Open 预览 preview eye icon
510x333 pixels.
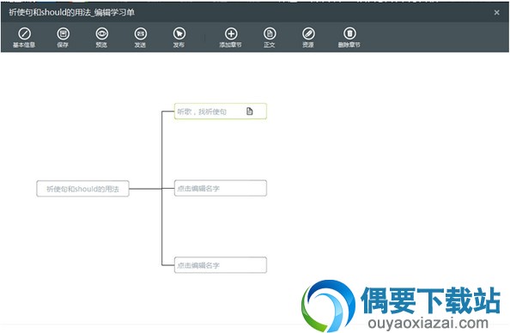[102, 33]
